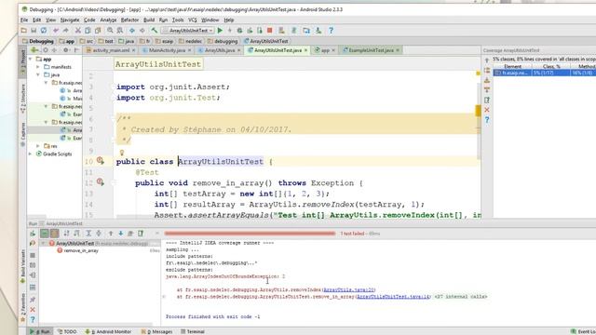The height and width of the screenshot is (335, 596).
Task: Jump to next failed test arrow
Action: tap(120, 234)
